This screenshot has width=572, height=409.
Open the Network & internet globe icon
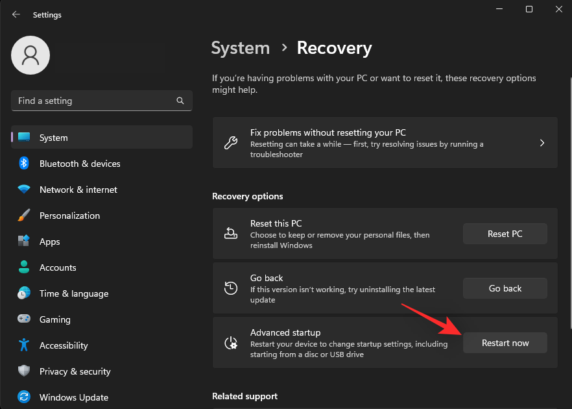pyautogui.click(x=24, y=190)
